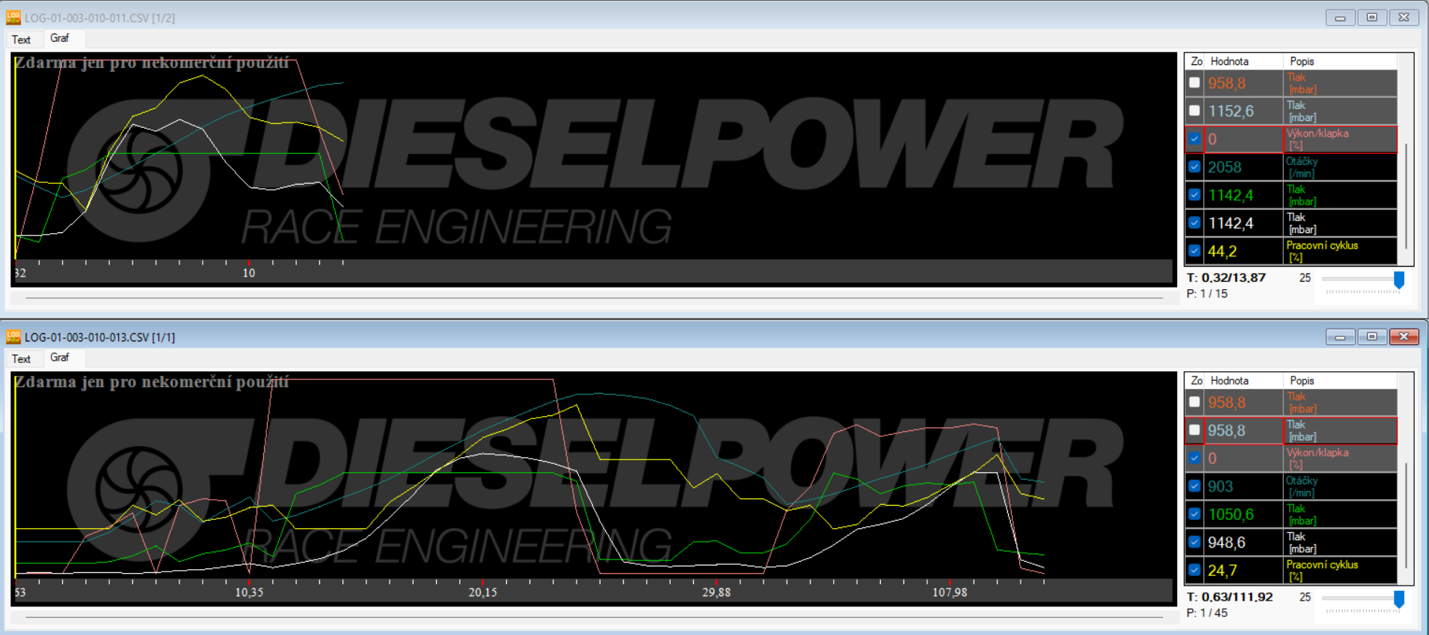The image size is (1429, 635).
Task: Uncheck Výkon/klapka checkbox in bottom window
Action: (x=1194, y=458)
